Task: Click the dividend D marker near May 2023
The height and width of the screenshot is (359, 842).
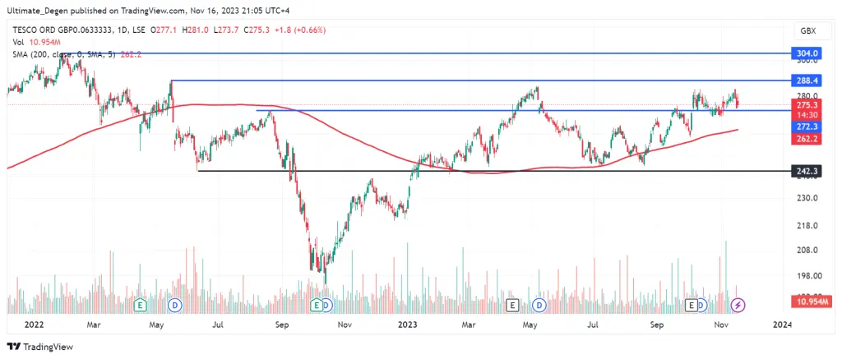Action: click(x=539, y=306)
